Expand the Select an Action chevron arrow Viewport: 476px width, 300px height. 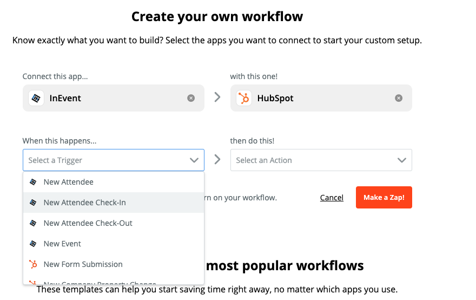[401, 160]
